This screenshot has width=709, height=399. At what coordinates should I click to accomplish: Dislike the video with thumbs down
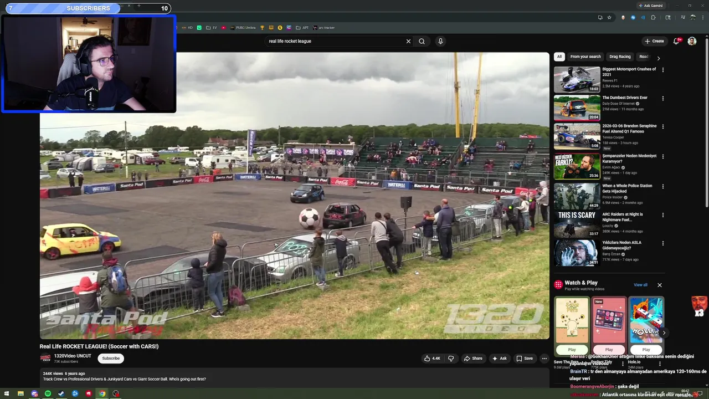(x=450, y=359)
